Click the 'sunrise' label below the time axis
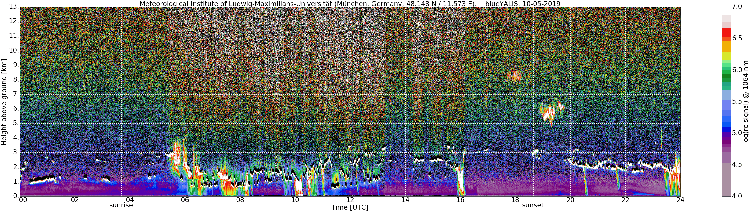Image resolution: width=751 pixels, height=212 pixels. click(x=121, y=205)
